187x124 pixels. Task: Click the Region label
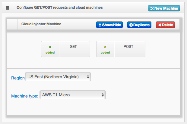click(x=18, y=78)
